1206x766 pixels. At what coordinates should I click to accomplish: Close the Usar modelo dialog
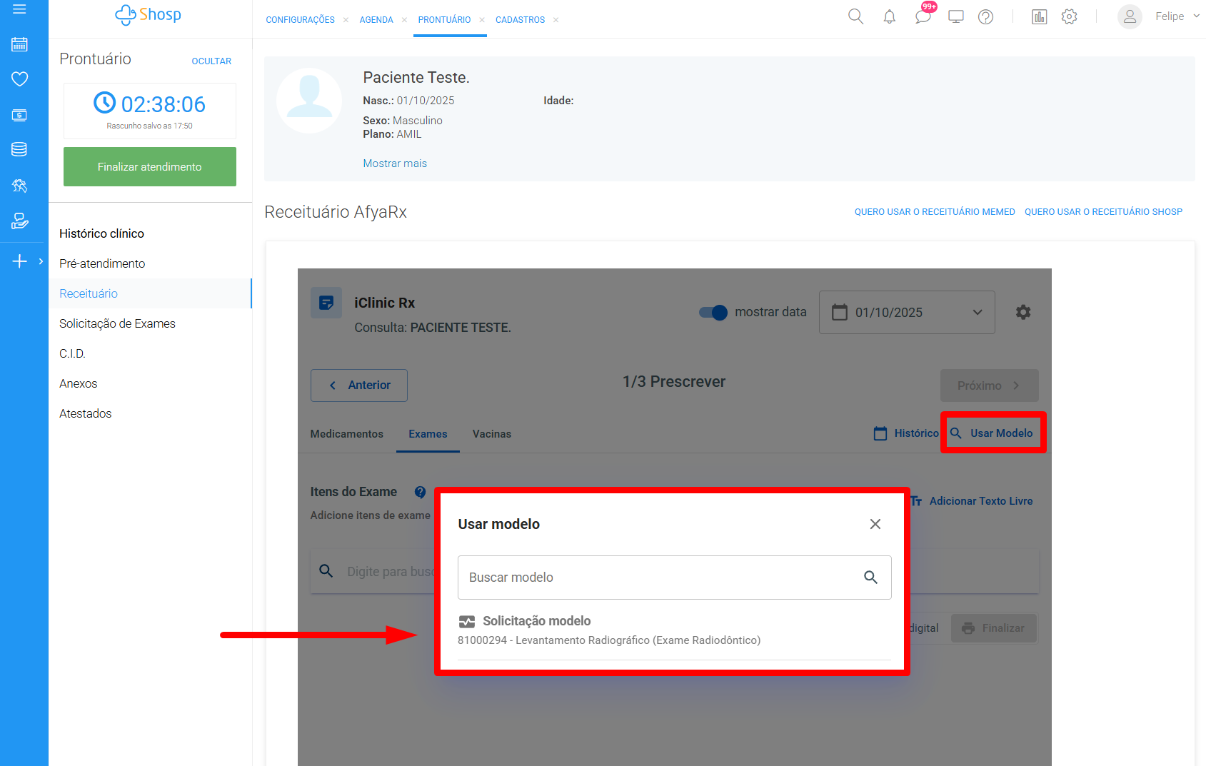coord(875,524)
